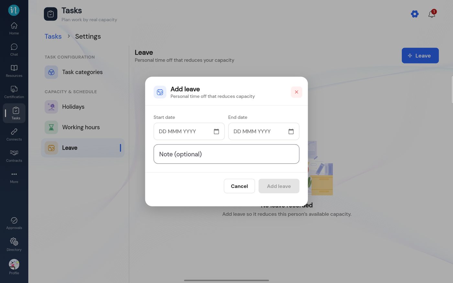Click the Tasks clipboard icon in header
This screenshot has height=283, width=453.
point(50,14)
